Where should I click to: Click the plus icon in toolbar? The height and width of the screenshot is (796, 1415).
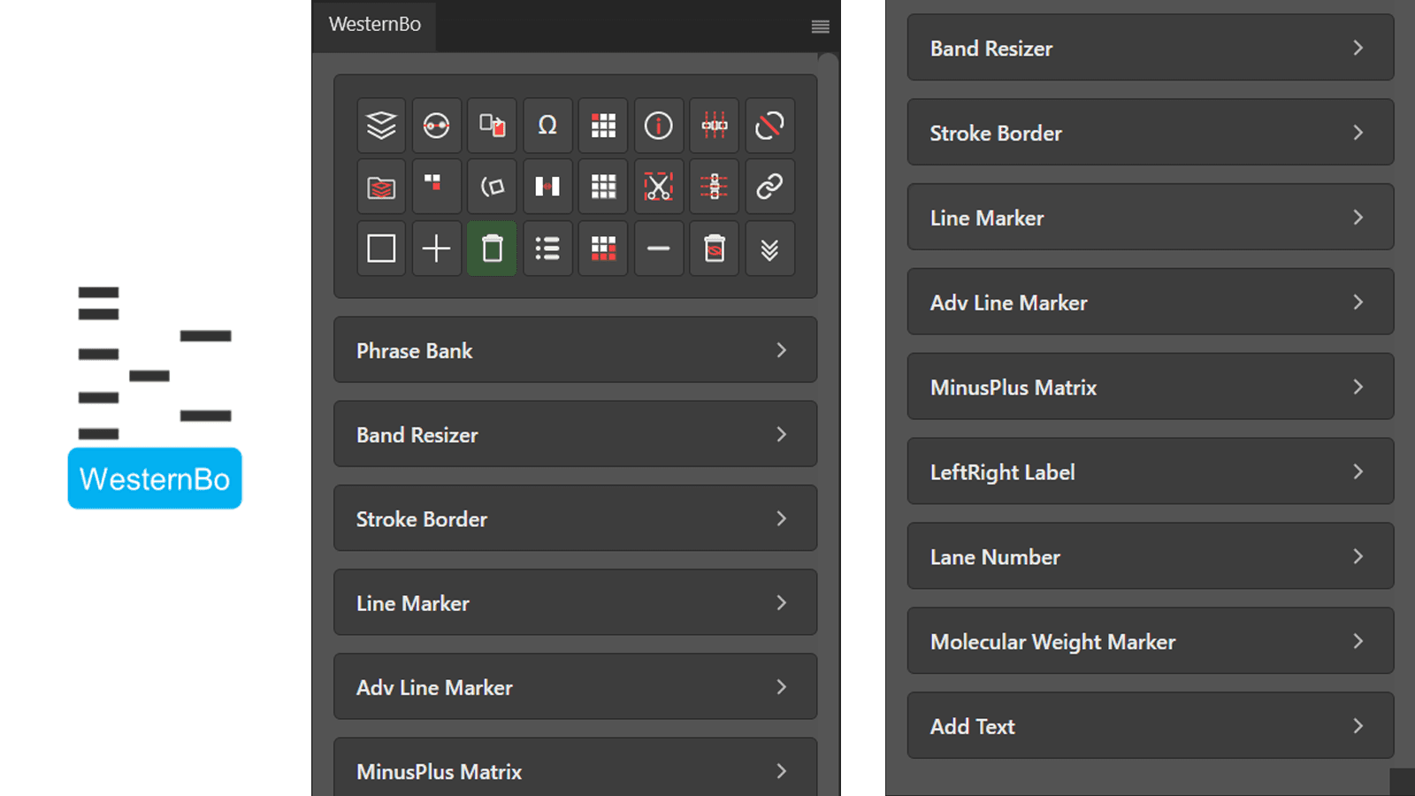coord(436,249)
